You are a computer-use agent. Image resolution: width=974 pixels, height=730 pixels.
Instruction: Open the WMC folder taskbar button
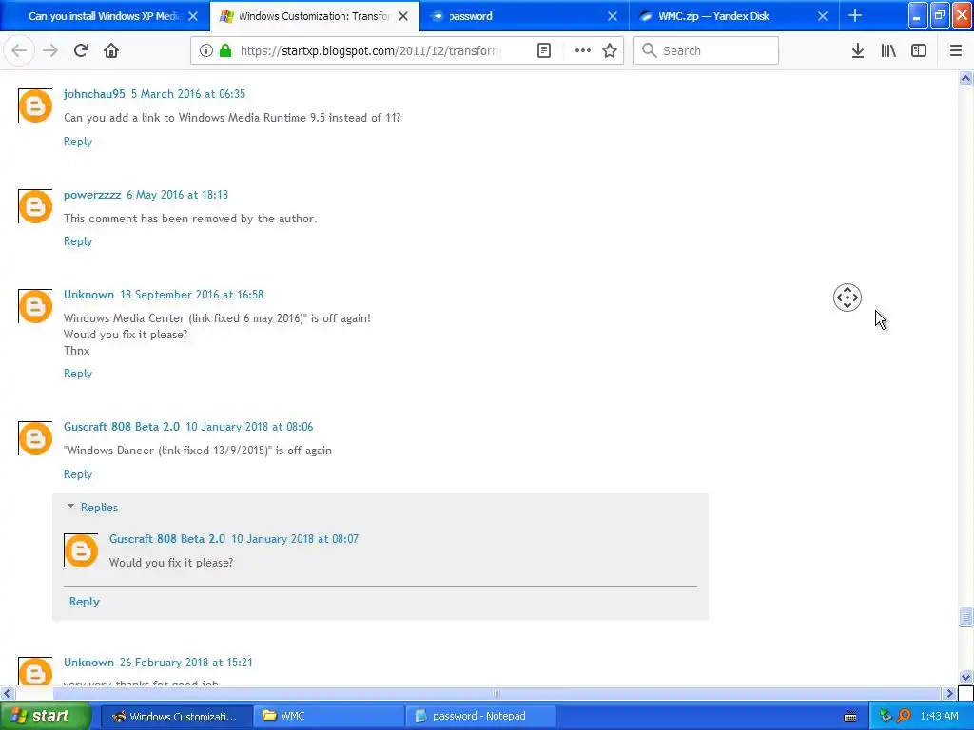(x=329, y=717)
